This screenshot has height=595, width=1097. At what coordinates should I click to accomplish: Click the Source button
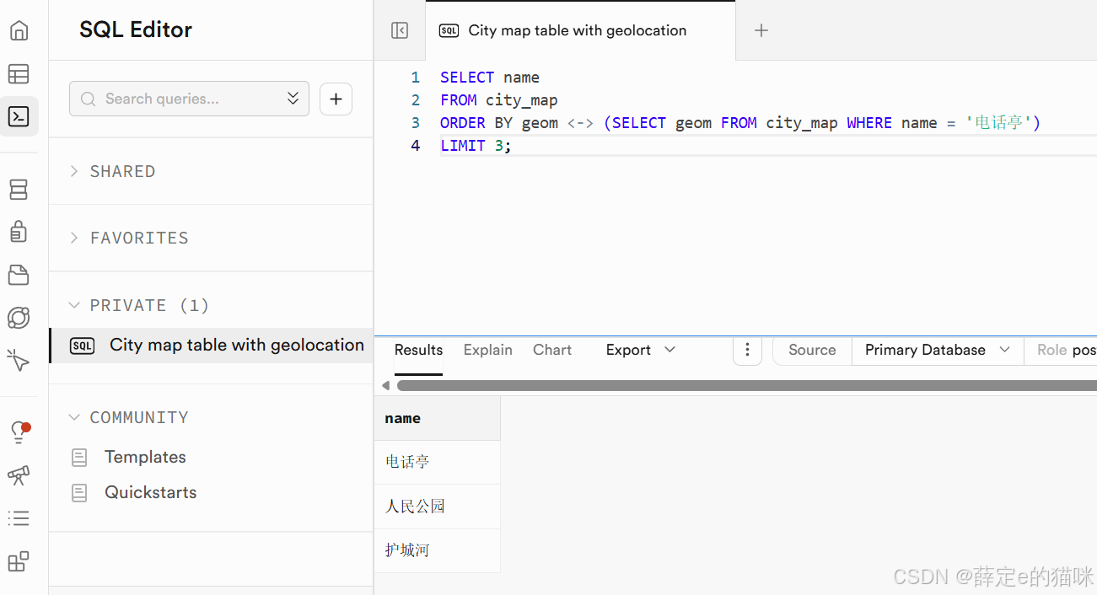tap(812, 350)
